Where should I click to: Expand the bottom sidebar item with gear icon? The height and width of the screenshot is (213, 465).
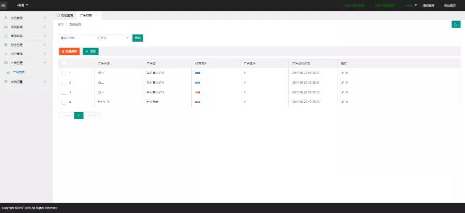pyautogui.click(x=26, y=81)
